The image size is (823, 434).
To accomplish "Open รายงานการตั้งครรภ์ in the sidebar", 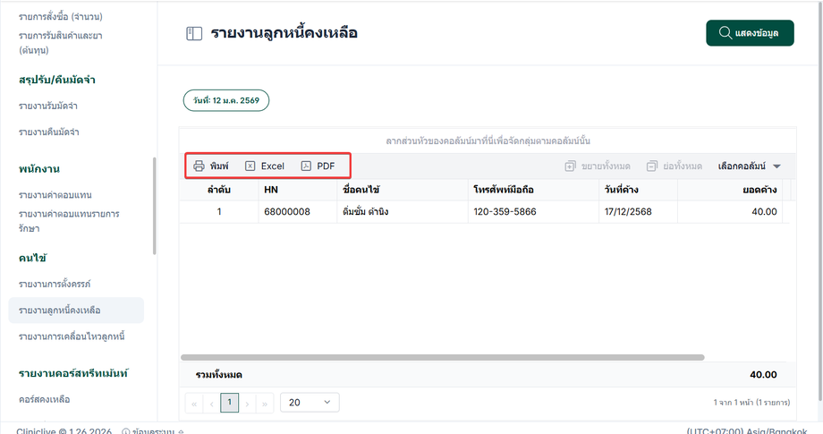I will (x=55, y=285).
